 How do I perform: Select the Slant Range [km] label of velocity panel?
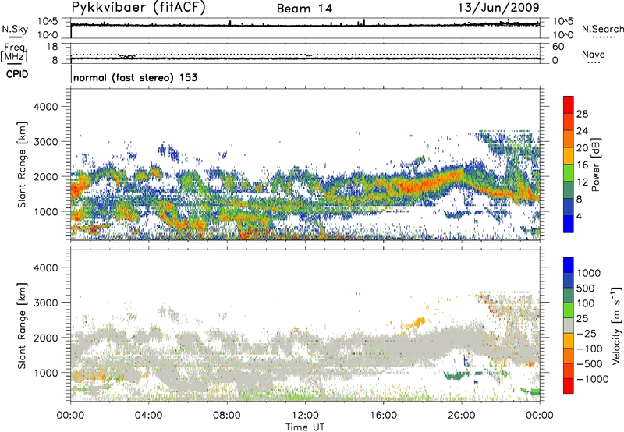click(22, 326)
